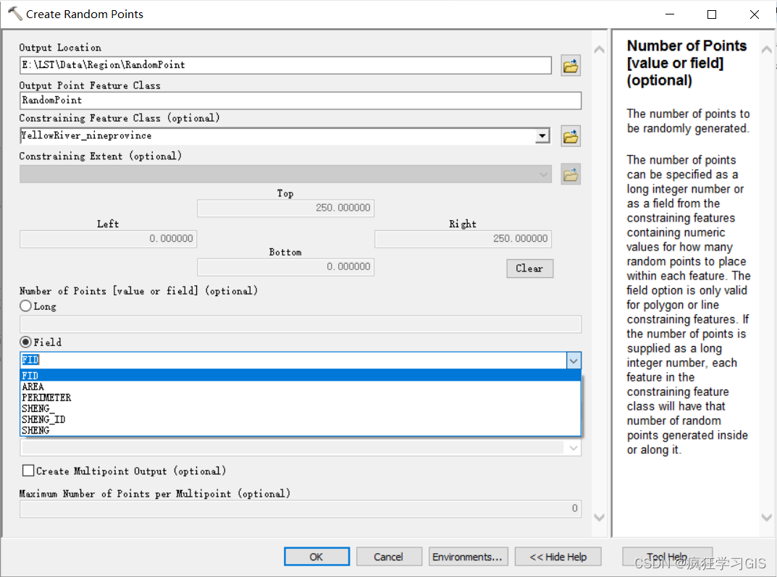Click the Right extent value field

tap(463, 239)
